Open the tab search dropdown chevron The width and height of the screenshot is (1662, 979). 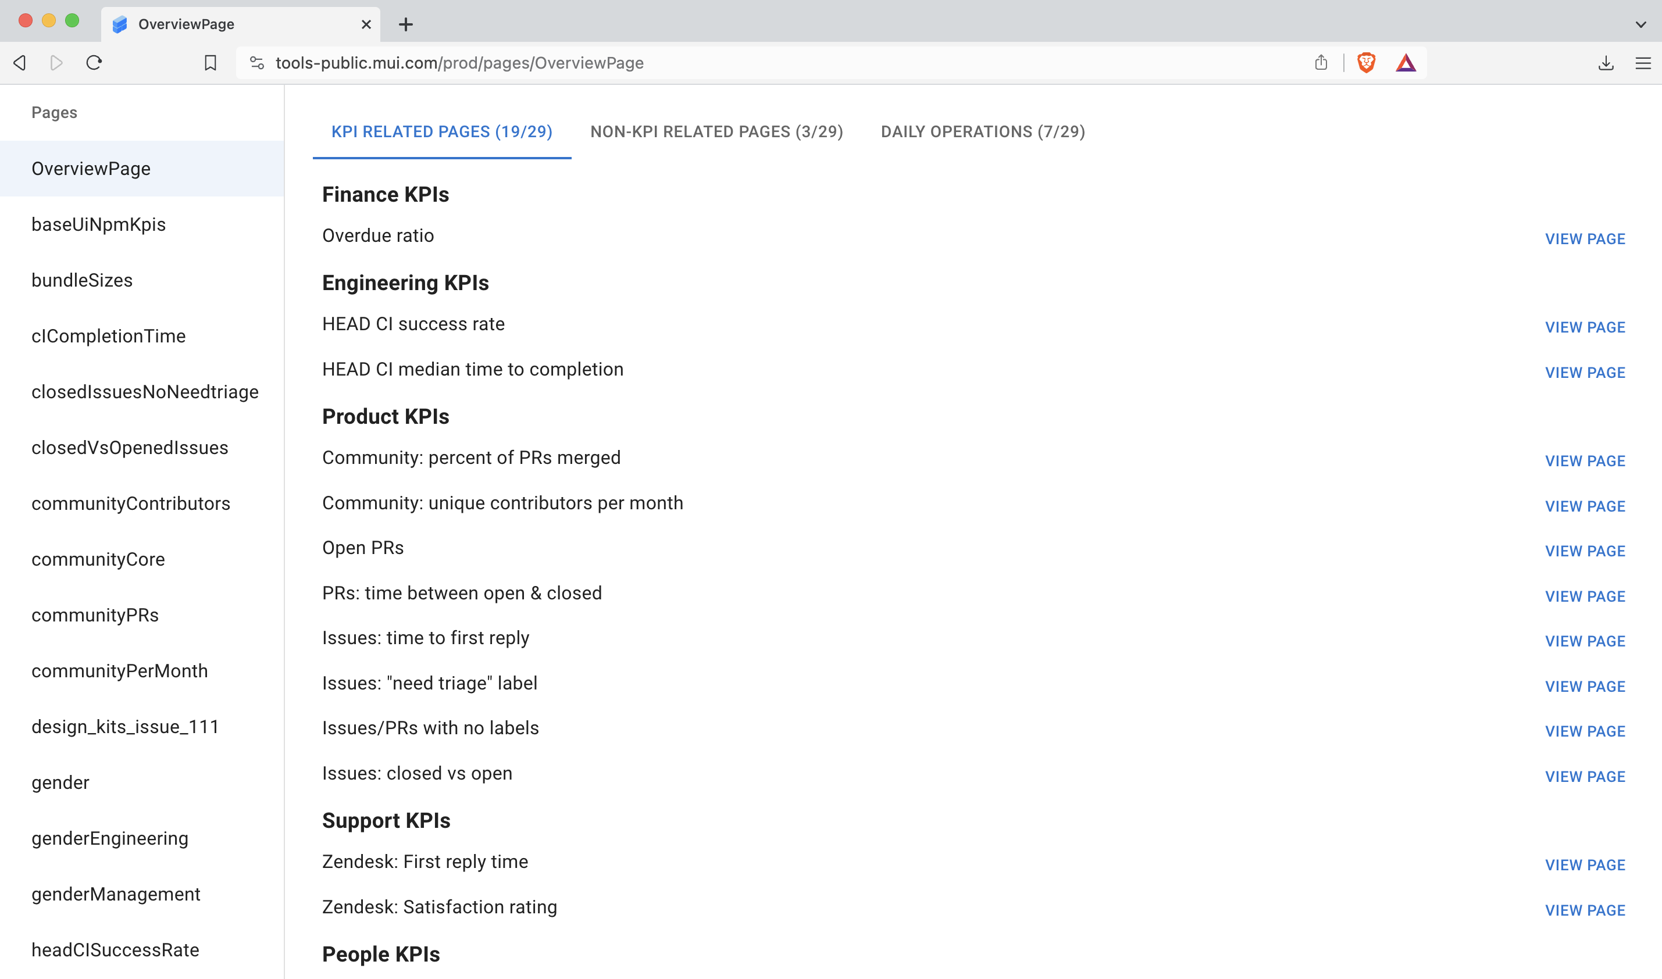pyautogui.click(x=1640, y=24)
